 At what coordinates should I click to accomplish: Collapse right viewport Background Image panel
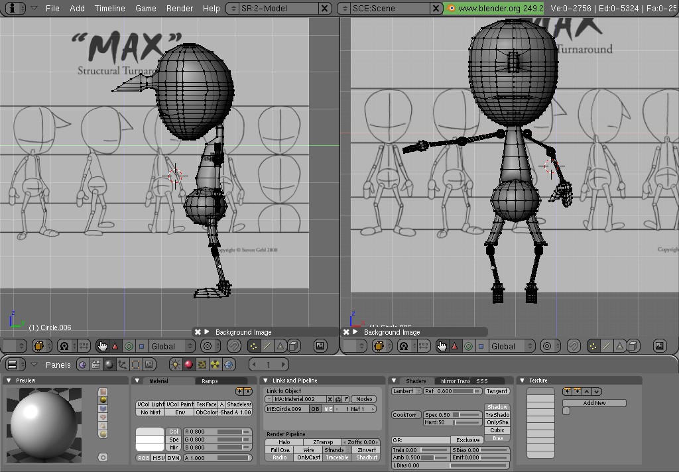(x=355, y=332)
